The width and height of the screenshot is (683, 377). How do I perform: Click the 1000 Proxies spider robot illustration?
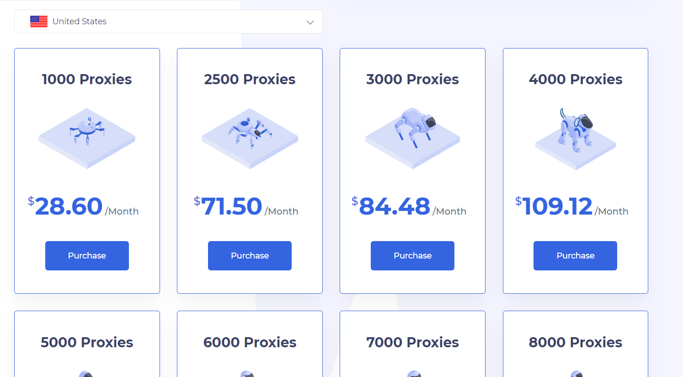pyautogui.click(x=87, y=137)
